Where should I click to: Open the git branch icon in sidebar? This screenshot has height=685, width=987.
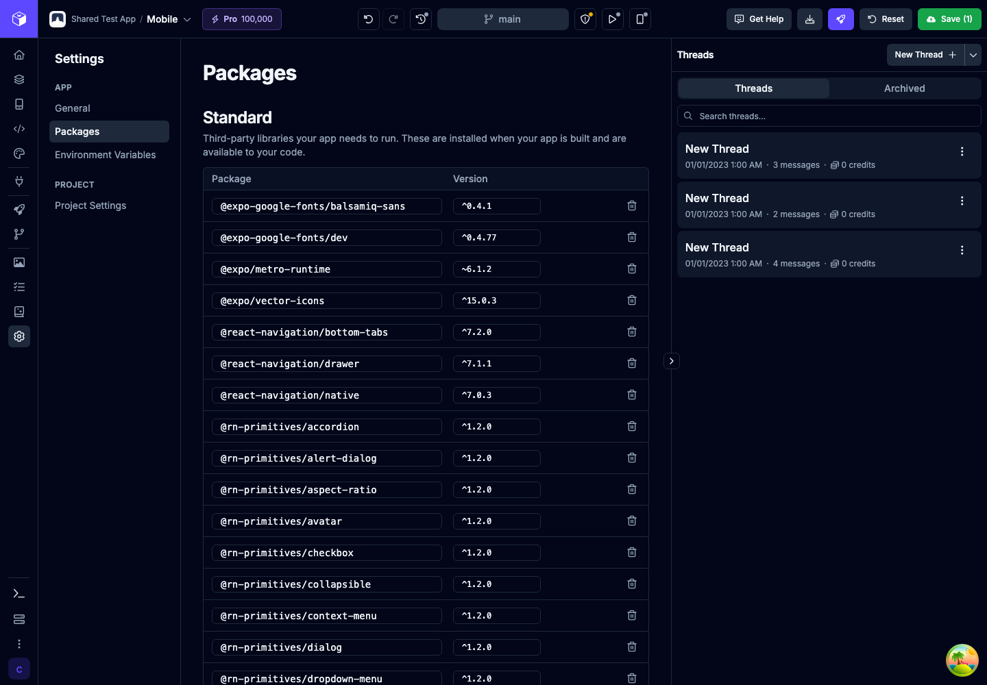[x=19, y=234]
